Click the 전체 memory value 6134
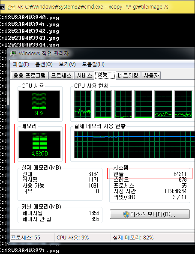 (93, 174)
